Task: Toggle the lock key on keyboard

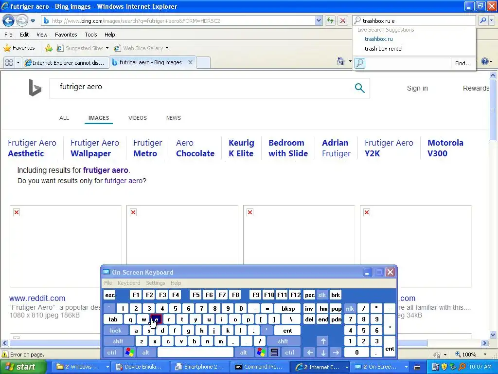Action: tap(116, 331)
